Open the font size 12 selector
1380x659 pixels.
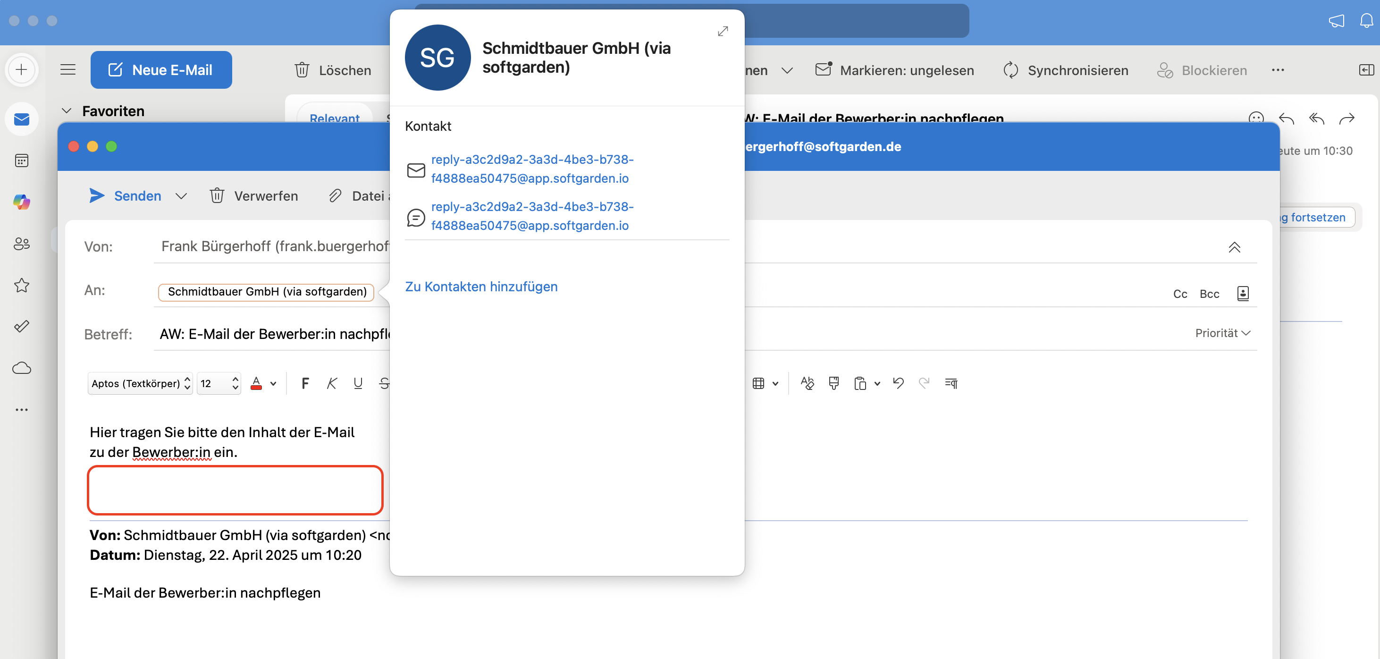click(x=219, y=383)
